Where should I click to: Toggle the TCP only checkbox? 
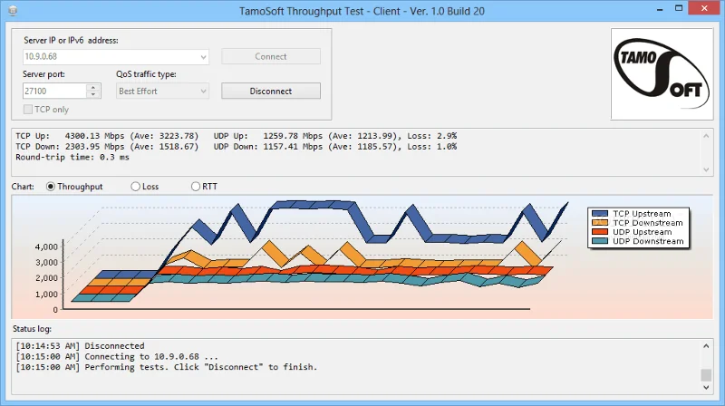click(x=28, y=109)
